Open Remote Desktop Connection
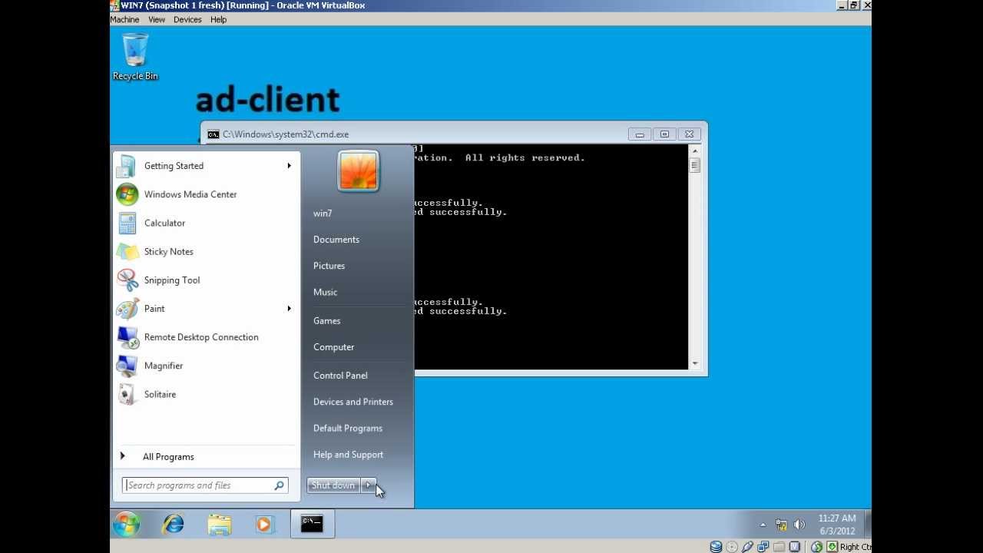Viewport: 983px width, 553px height. coord(205,336)
